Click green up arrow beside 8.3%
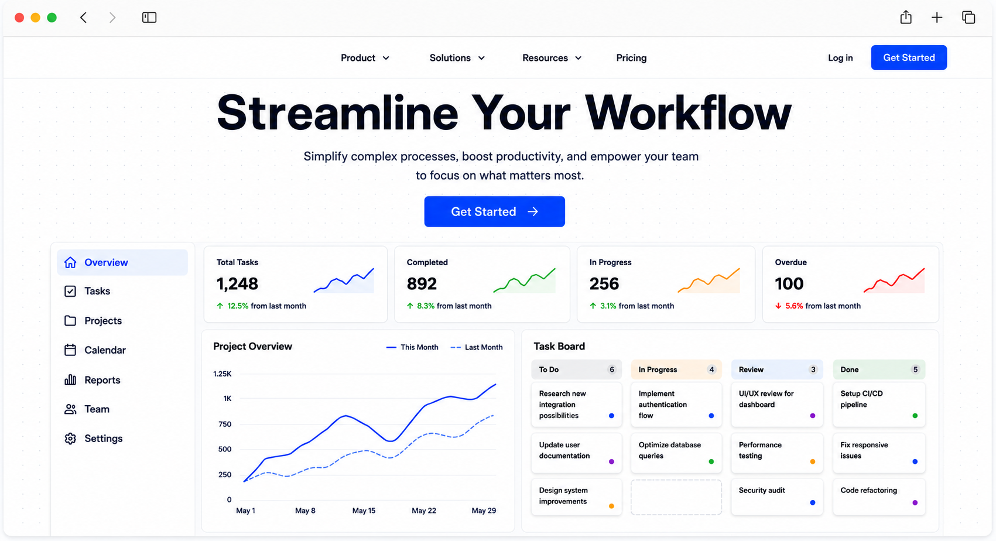Screen dimensions: 996x541 point(410,306)
